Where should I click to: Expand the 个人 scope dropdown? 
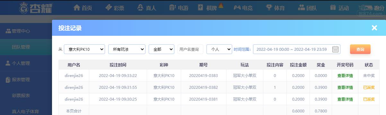tap(219, 49)
